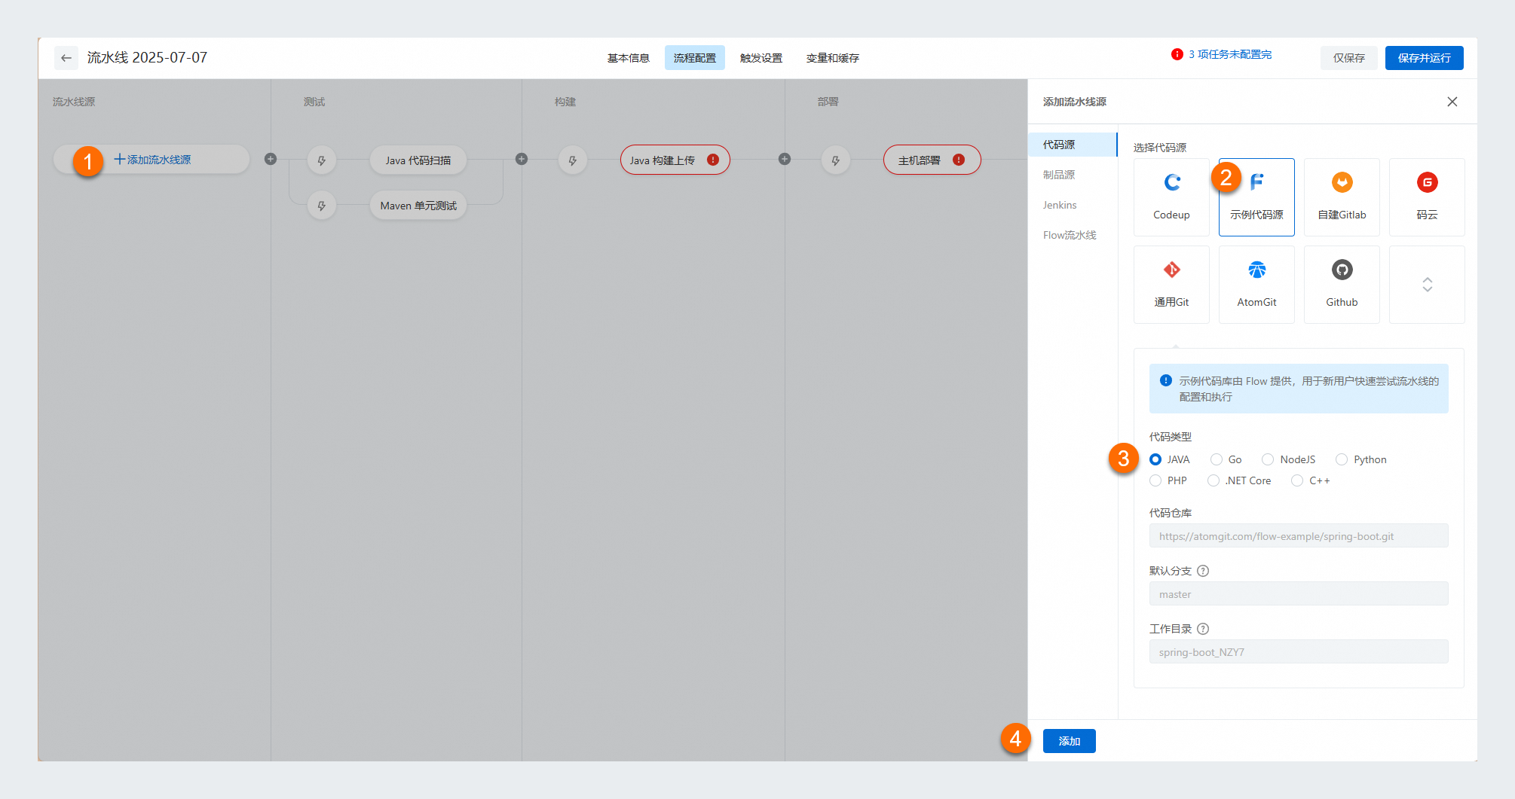Click trigger bolt icon beside 主机部署

(x=836, y=160)
